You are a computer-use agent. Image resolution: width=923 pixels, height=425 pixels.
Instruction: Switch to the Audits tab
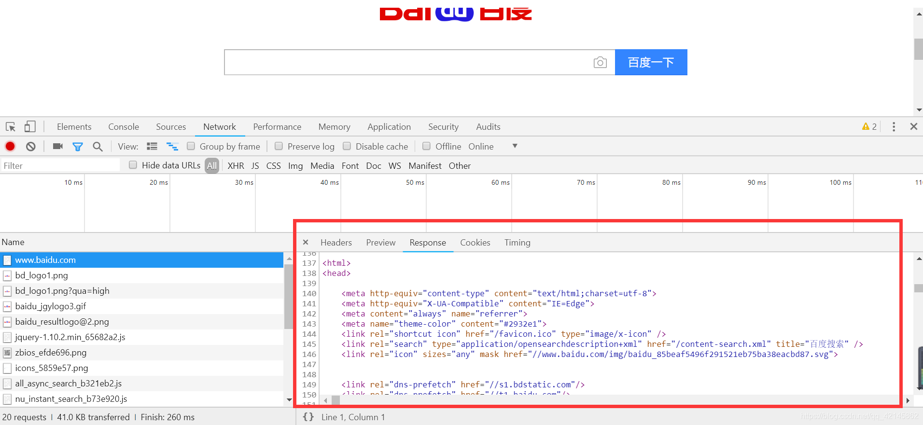pyautogui.click(x=488, y=126)
